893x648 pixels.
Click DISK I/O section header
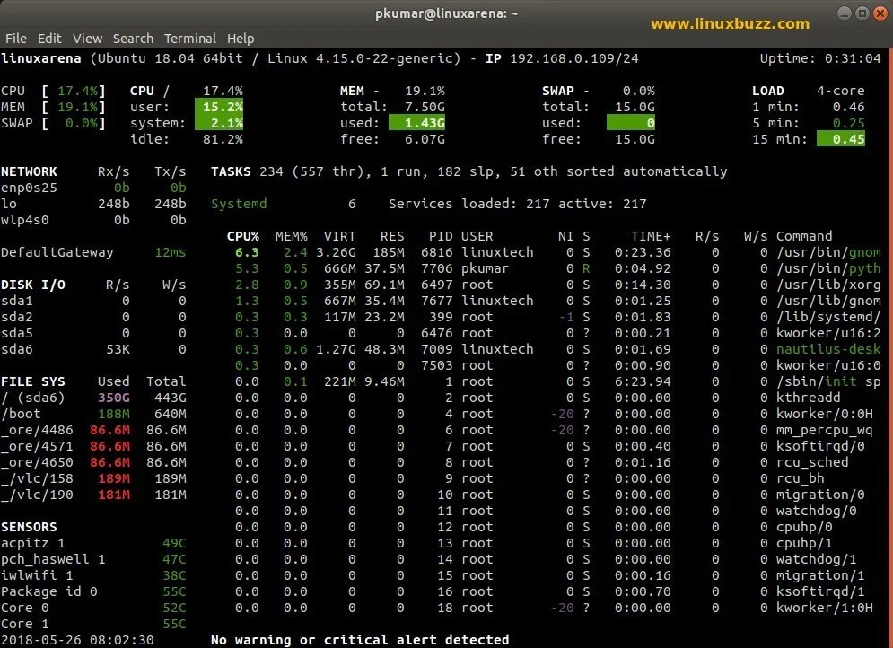coord(33,285)
